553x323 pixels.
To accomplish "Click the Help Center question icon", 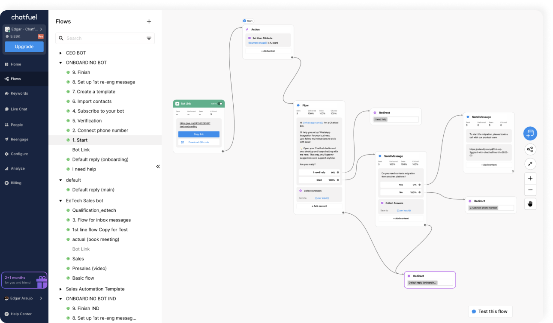I will (7, 314).
